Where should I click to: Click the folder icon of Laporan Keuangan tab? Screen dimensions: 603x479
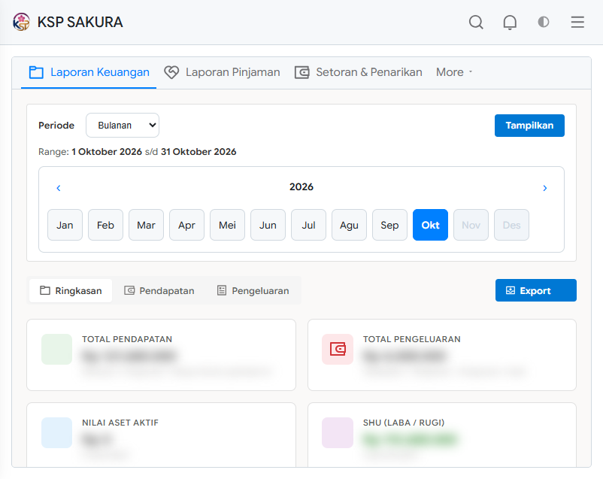(x=36, y=72)
